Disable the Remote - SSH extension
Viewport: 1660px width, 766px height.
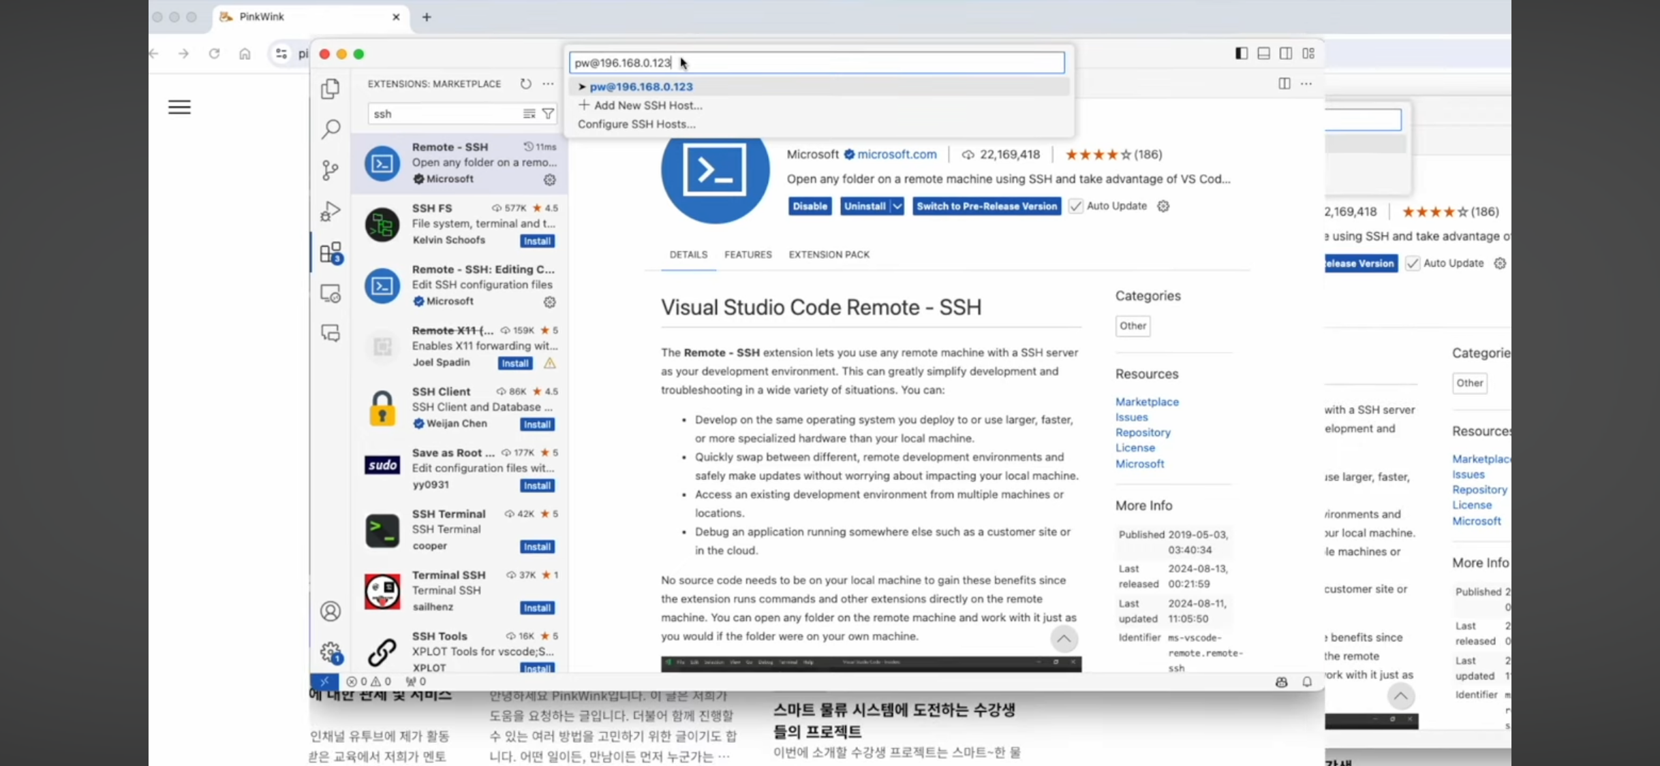click(x=810, y=206)
